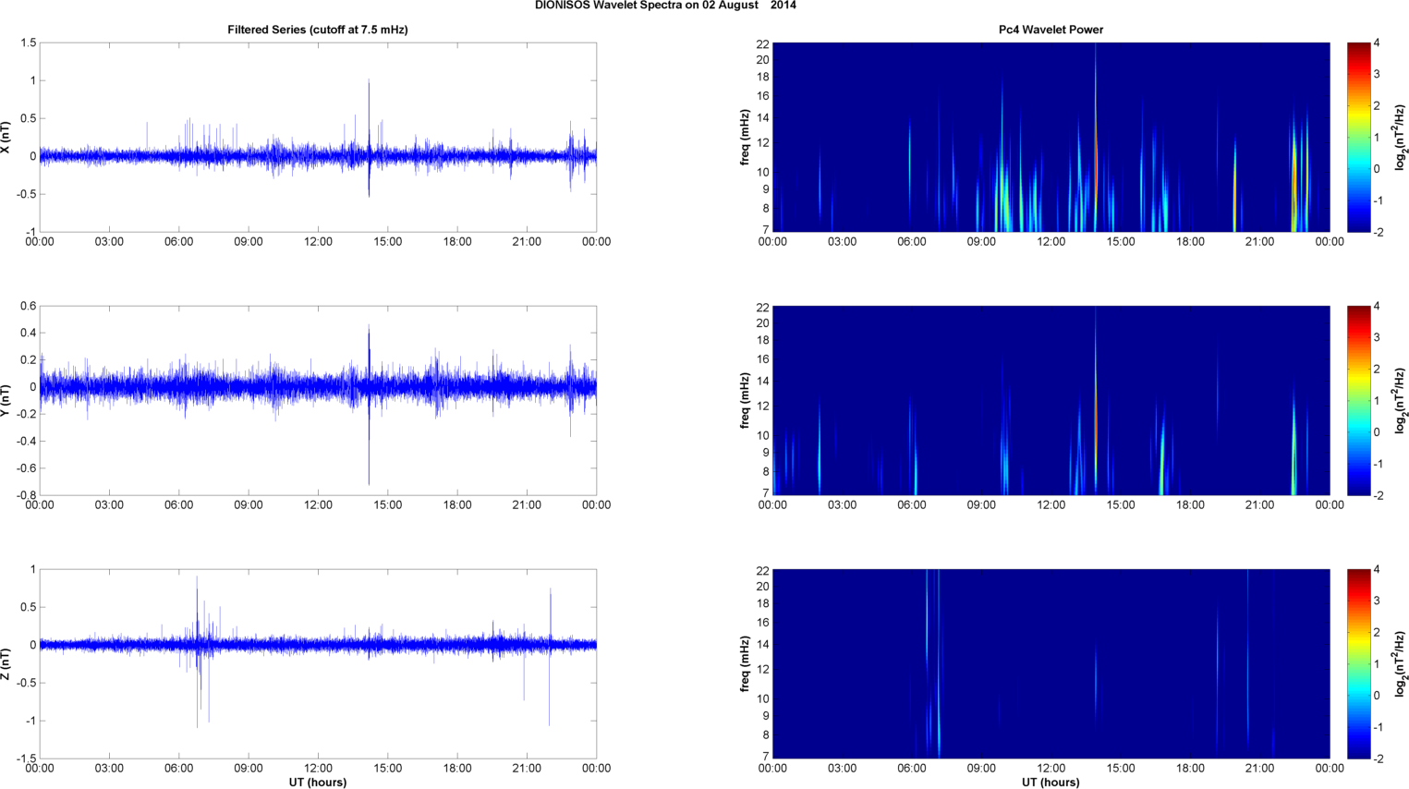The width and height of the screenshot is (1409, 789).
Task: Select the 'Pc4 Wavelet Power' heading
Action: point(1051,30)
